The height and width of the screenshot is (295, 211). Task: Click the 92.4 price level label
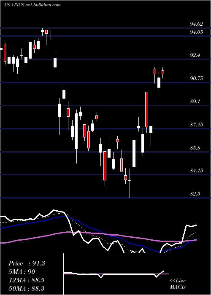pos(195,55)
